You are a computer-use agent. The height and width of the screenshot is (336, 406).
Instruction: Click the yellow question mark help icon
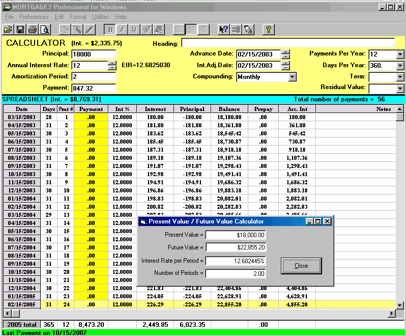[268, 29]
